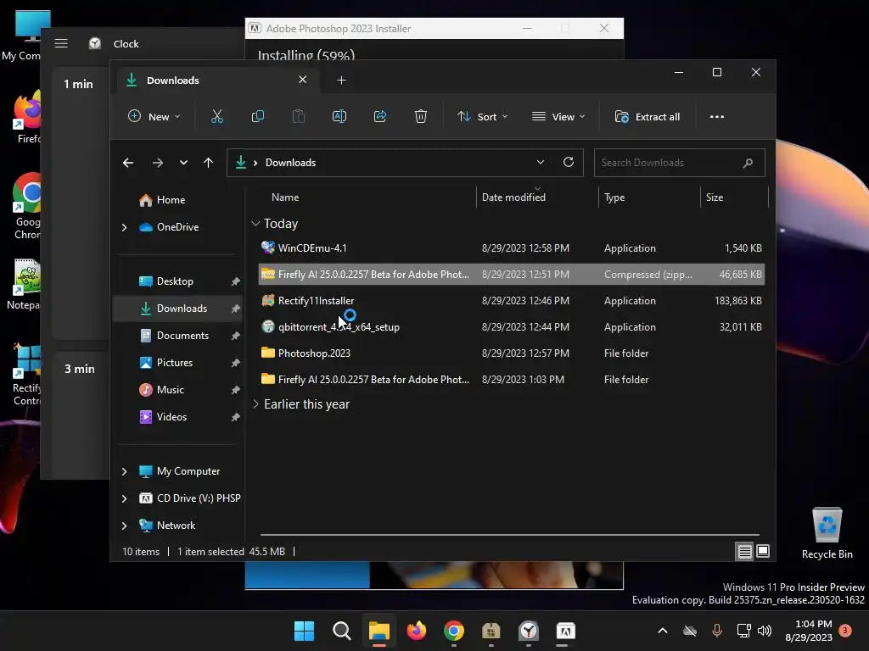Refresh the Downloads folder
This screenshot has height=651, width=869.
pyautogui.click(x=569, y=162)
